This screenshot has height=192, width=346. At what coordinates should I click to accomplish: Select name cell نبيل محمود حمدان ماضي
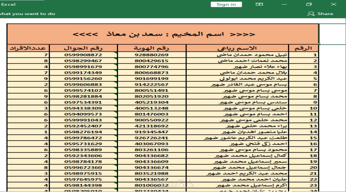click(237, 55)
